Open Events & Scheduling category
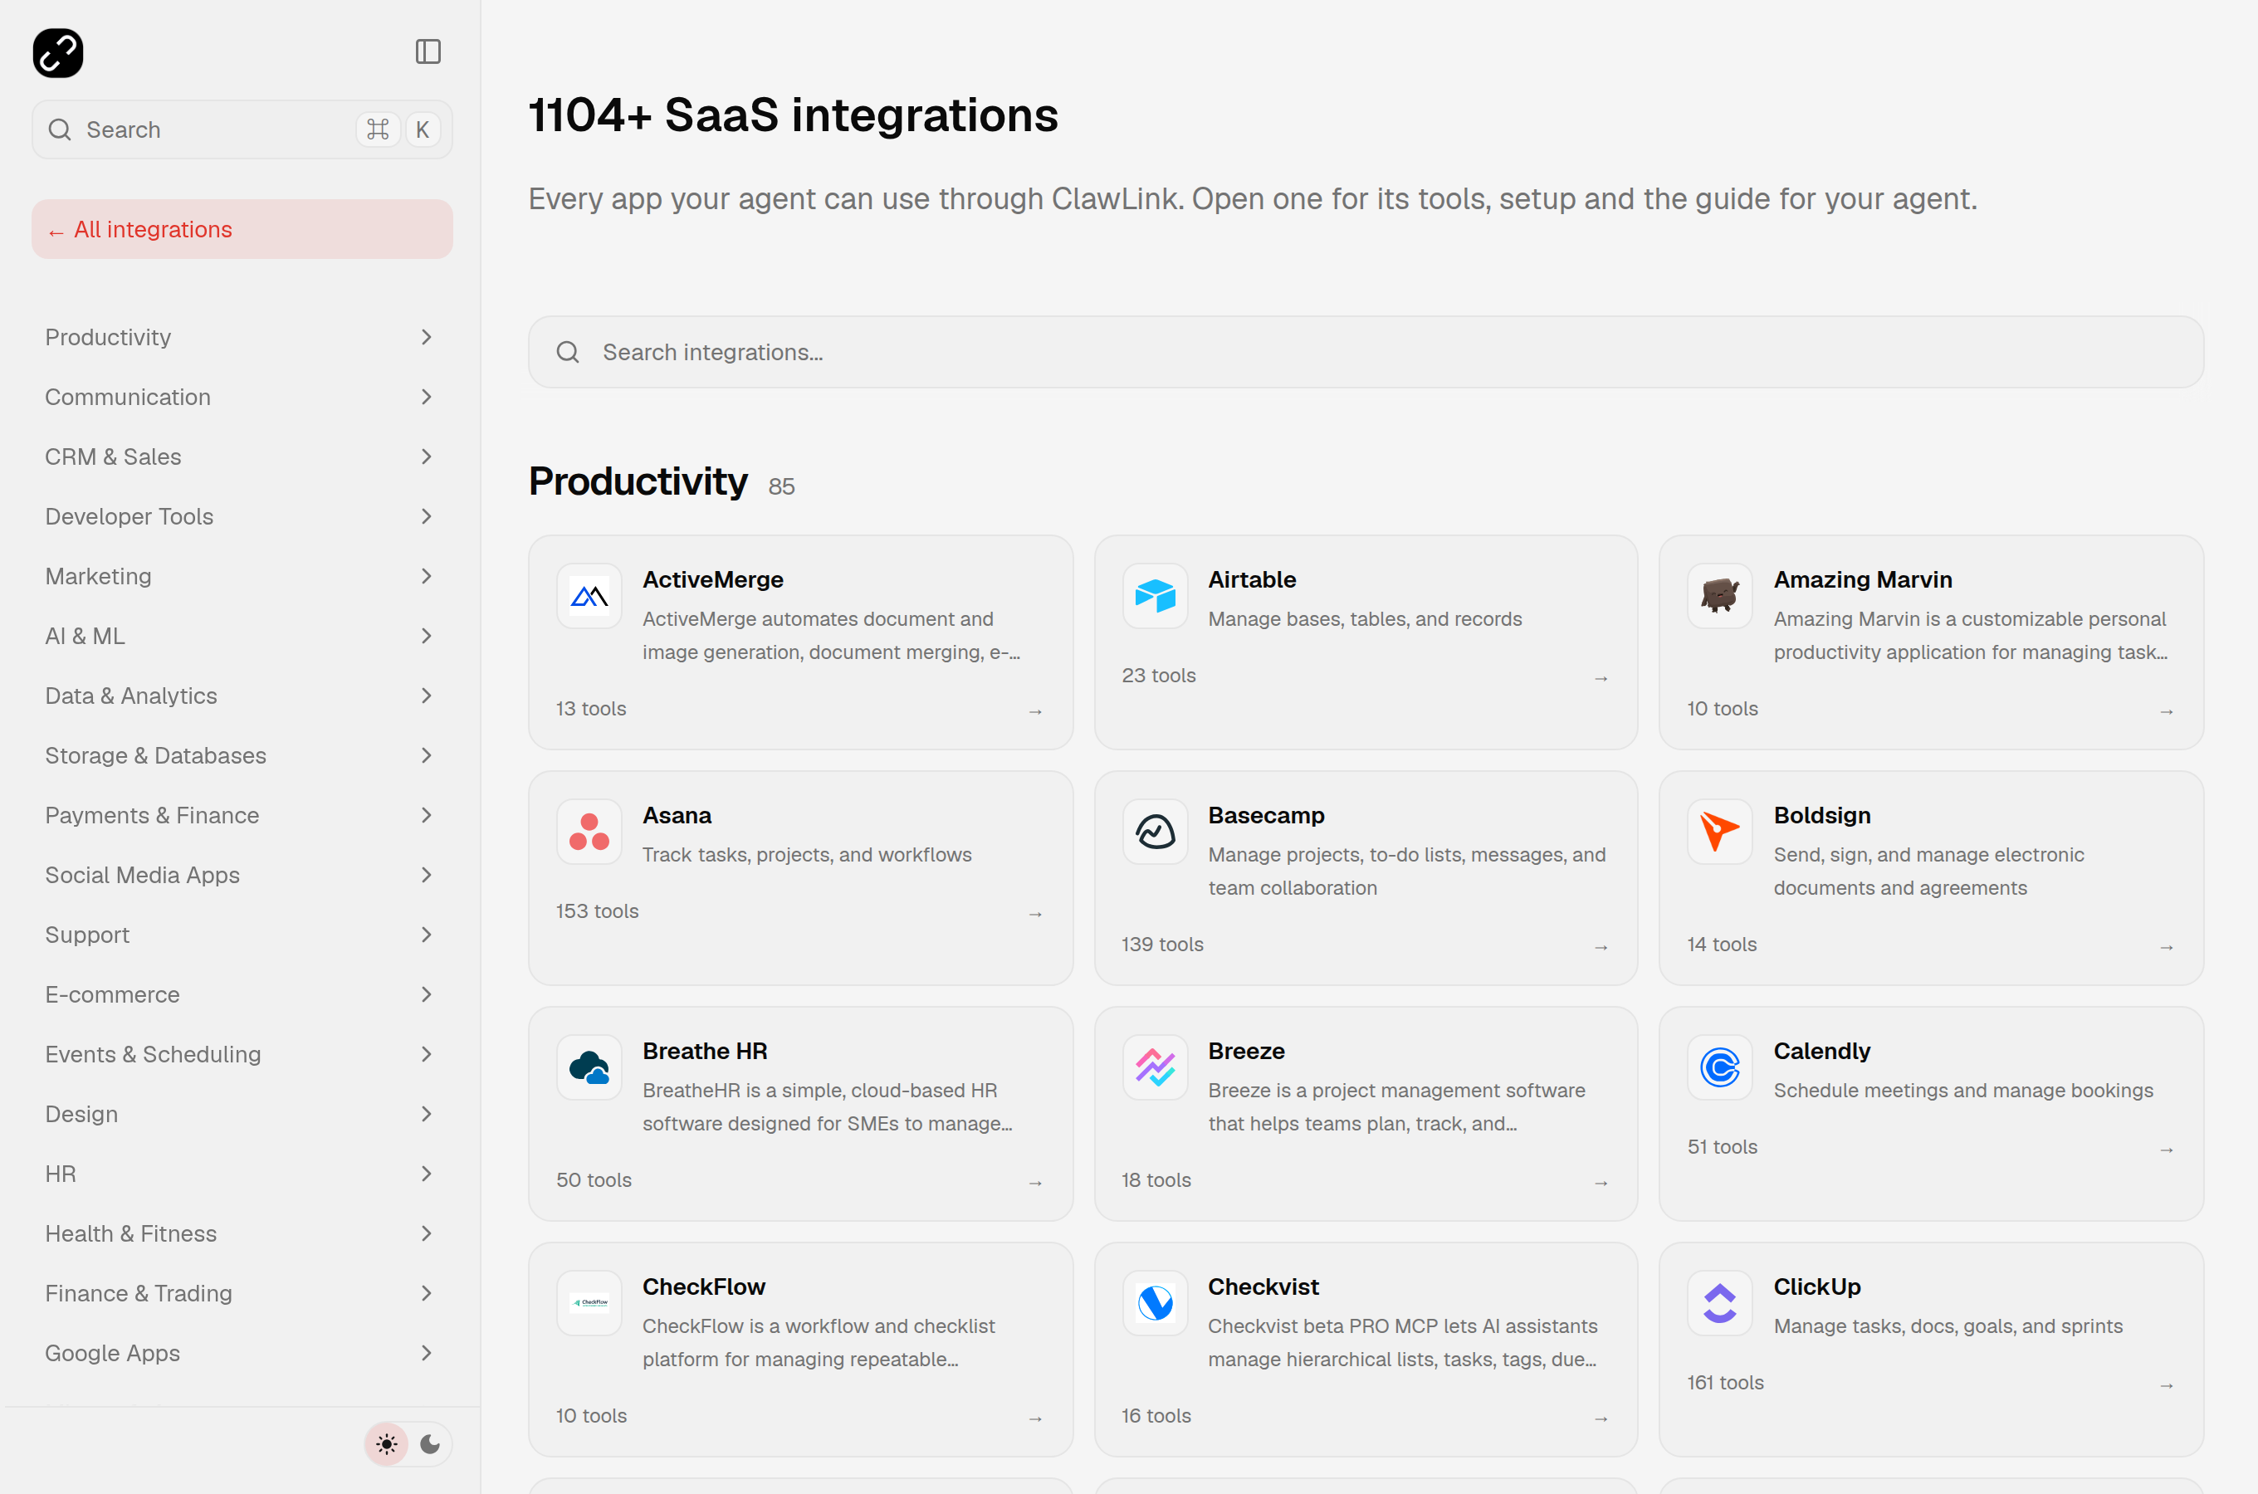The height and width of the screenshot is (1494, 2258). pos(241,1054)
